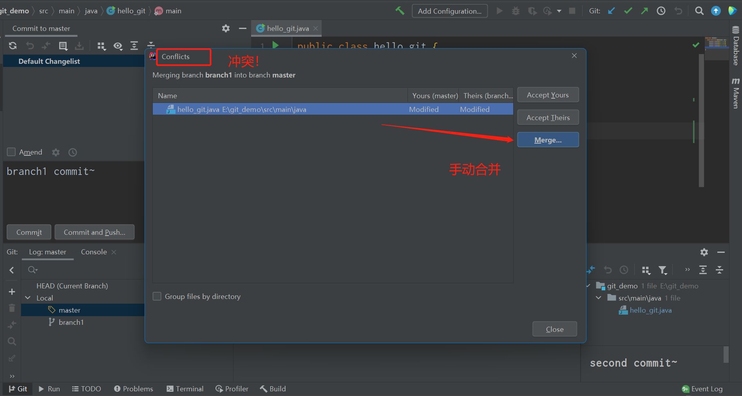Click the New Branch plus icon in Git log

12,292
